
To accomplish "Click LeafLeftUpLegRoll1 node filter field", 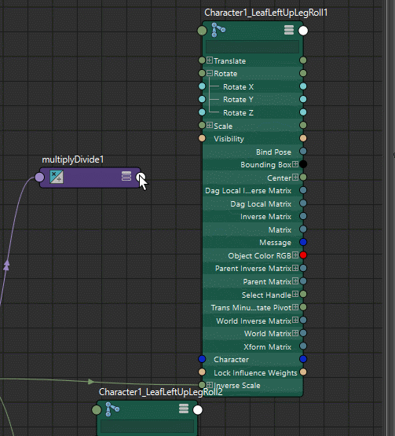I will 252,46.
